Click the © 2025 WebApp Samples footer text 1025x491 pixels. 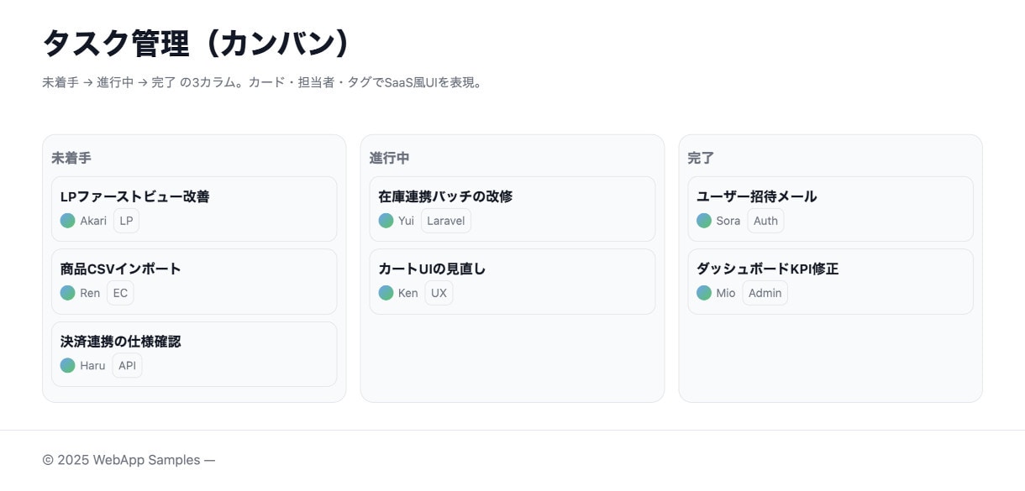pyautogui.click(x=129, y=460)
